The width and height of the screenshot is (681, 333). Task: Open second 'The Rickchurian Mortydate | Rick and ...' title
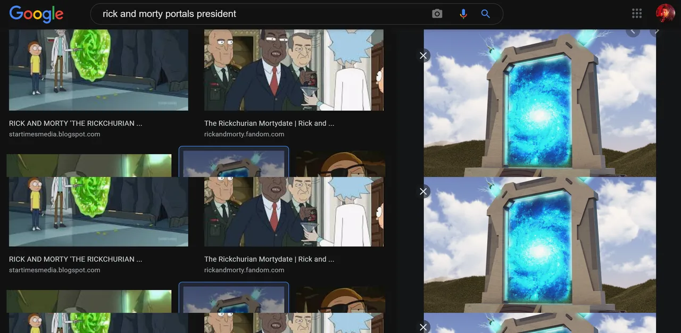point(269,259)
